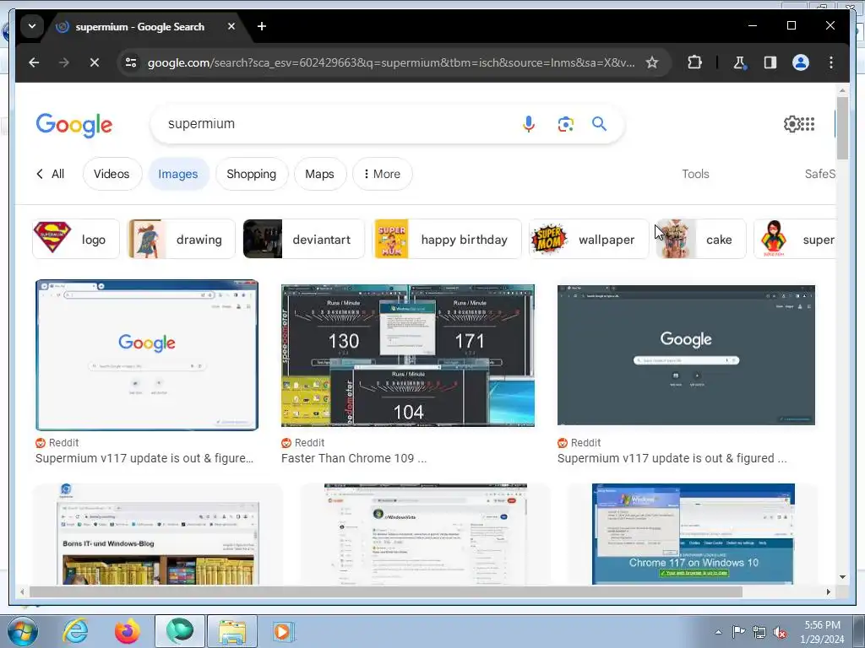Open Action Center flag icon
This screenshot has height=648, width=865.
point(738,632)
